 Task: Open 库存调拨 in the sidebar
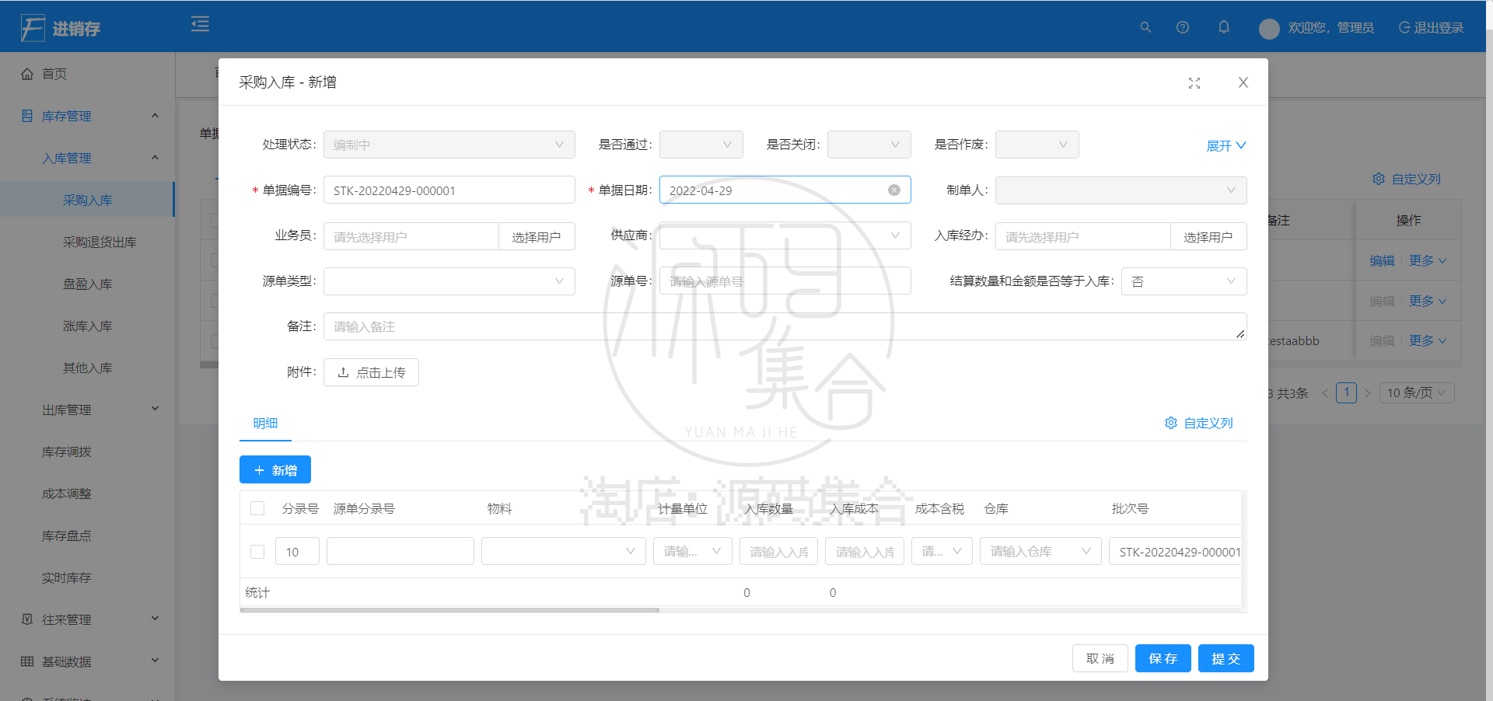point(67,452)
